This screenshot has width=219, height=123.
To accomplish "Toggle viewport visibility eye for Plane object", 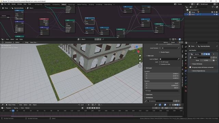I will (x=215, y=14).
